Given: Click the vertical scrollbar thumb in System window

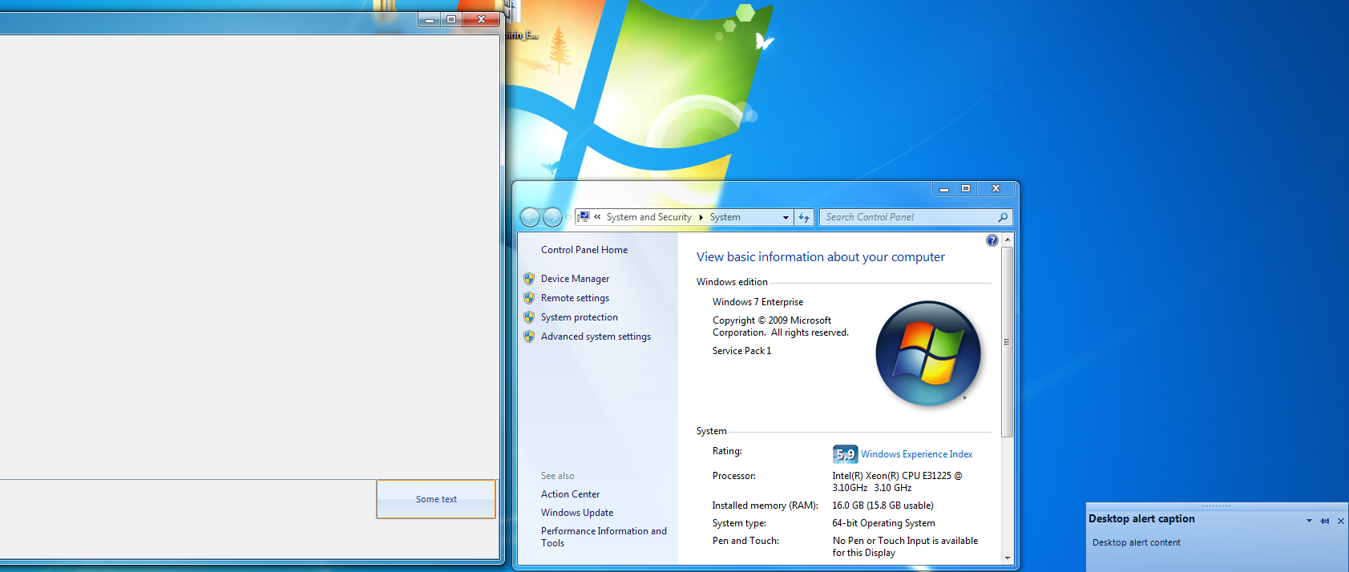Looking at the screenshot, I should click(1008, 342).
